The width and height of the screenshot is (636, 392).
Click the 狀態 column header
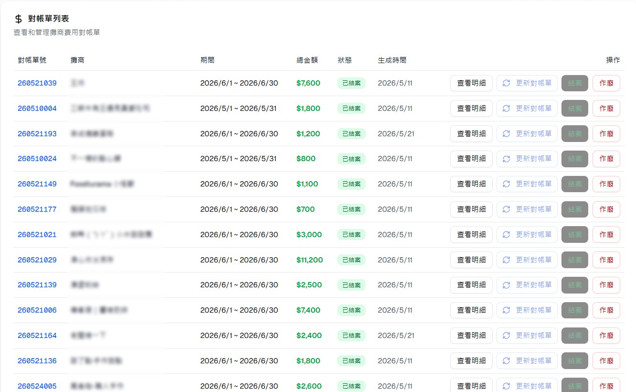pyautogui.click(x=345, y=60)
